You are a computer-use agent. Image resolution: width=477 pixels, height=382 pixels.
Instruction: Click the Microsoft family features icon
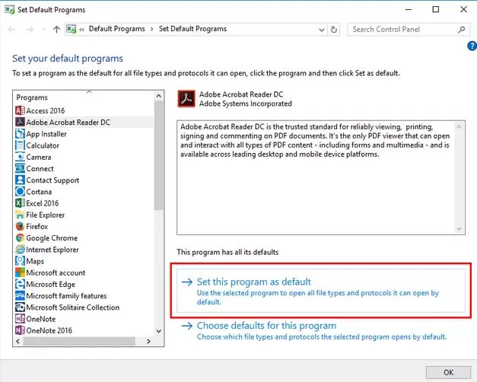[20, 296]
